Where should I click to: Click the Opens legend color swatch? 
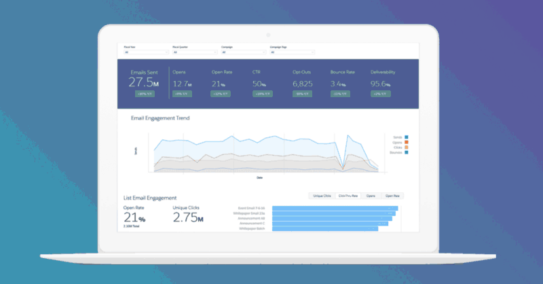point(407,142)
